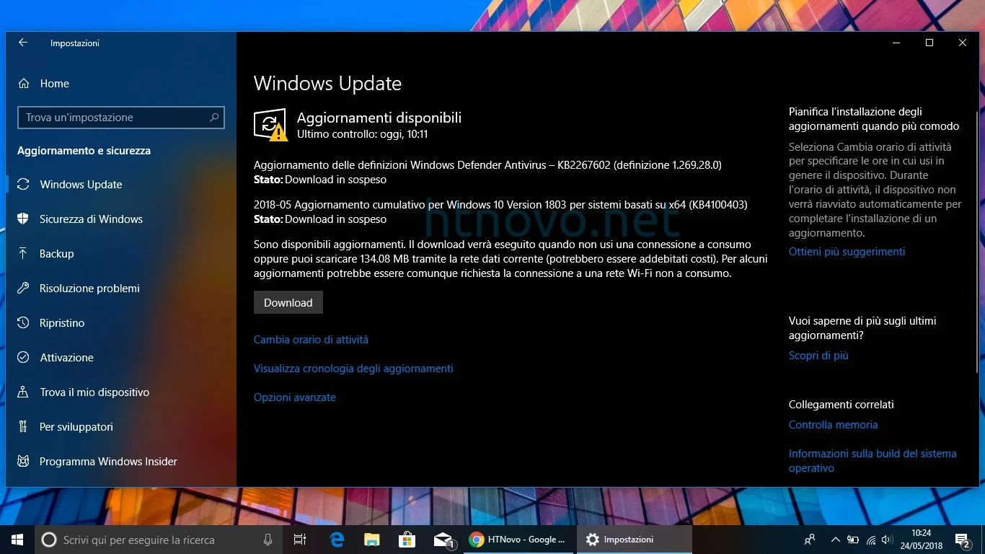This screenshot has height=554, width=985.
Task: Click the volume speaker tray icon
Action: click(887, 540)
